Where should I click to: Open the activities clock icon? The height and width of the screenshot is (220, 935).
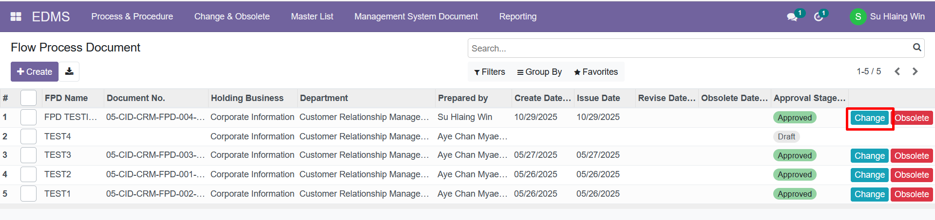point(819,17)
